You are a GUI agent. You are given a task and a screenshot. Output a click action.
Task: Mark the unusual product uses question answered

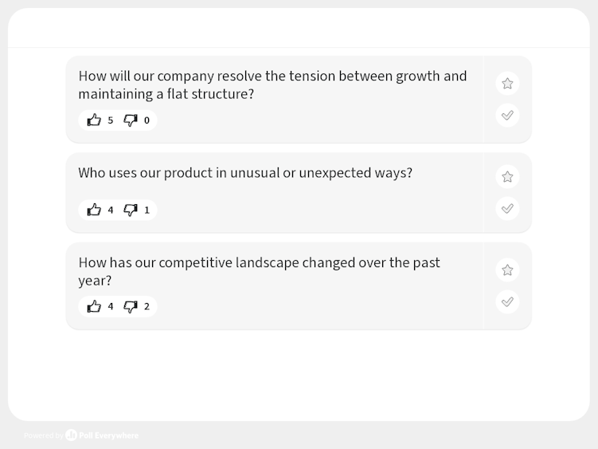[507, 208]
